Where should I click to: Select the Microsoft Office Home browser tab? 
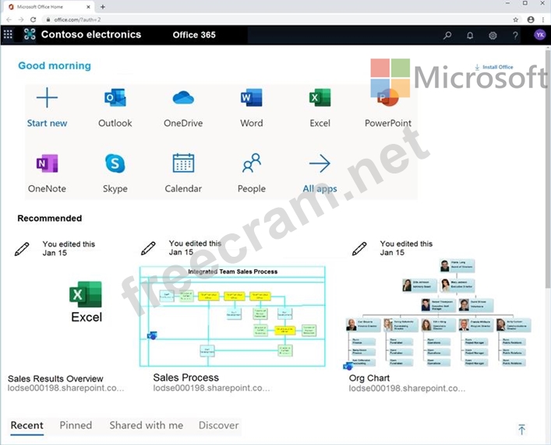(48, 7)
